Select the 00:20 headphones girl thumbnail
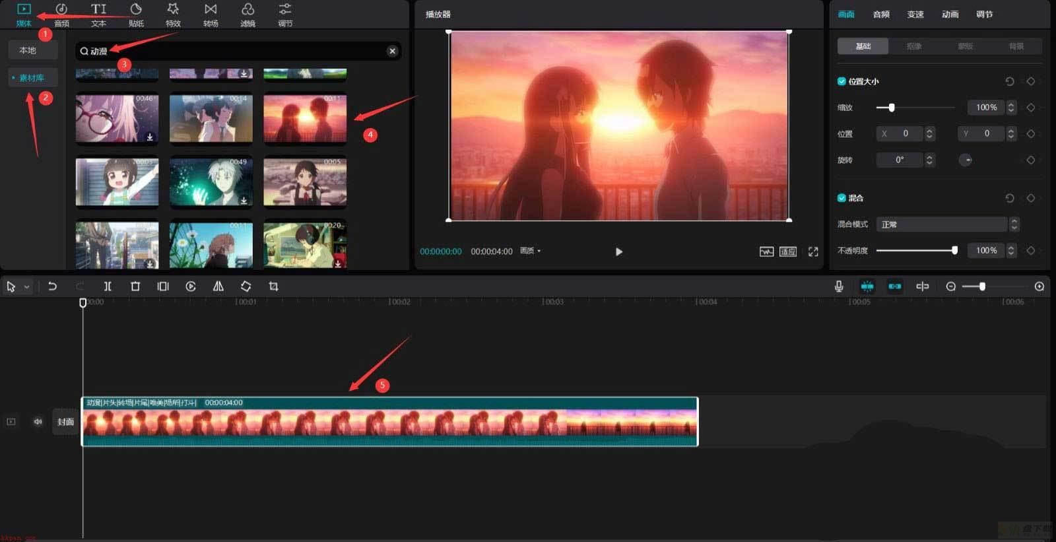 click(305, 245)
